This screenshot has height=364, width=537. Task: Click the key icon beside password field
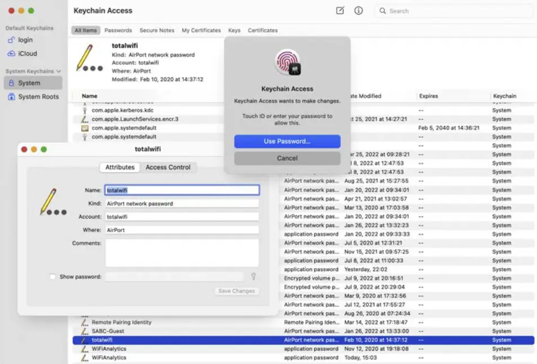tap(254, 277)
